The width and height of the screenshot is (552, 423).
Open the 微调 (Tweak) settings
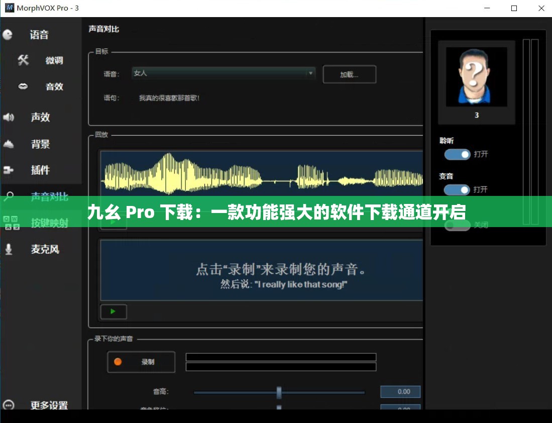click(23, 60)
